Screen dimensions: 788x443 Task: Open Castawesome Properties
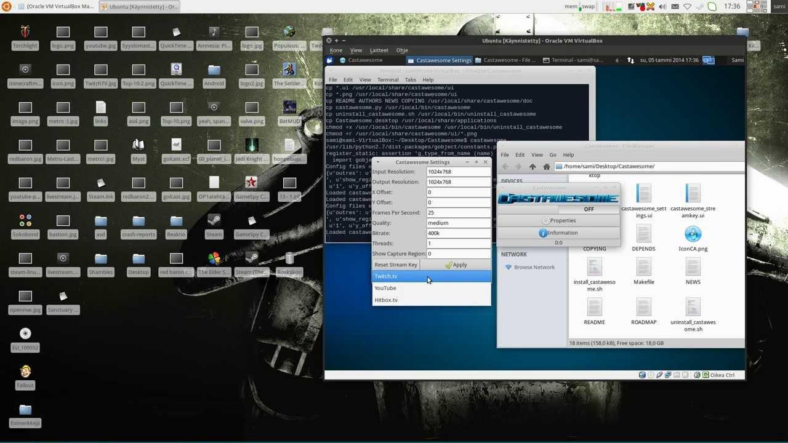point(559,220)
